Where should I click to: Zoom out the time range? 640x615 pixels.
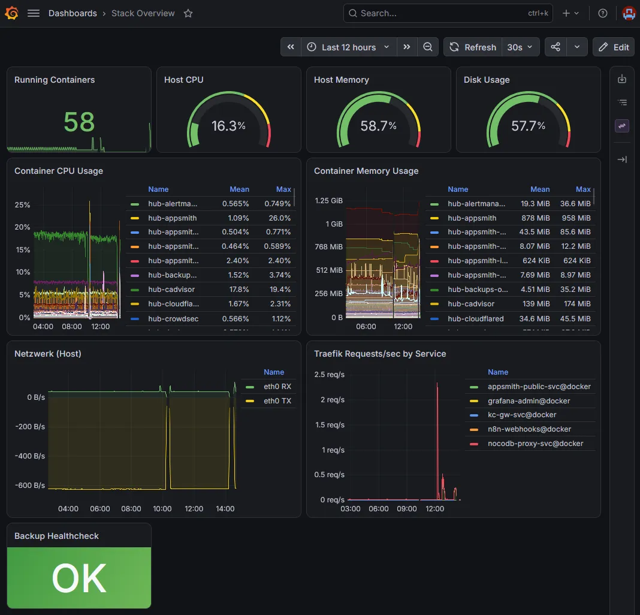pos(428,47)
